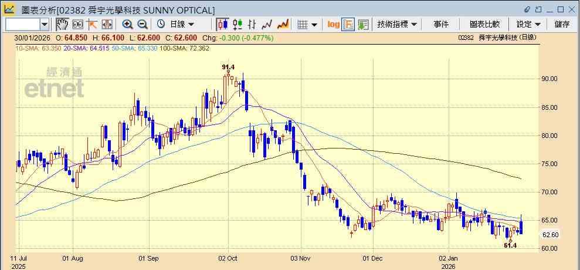The width and height of the screenshot is (580, 270).
Task: Click the 91.4 high price marker
Action: pos(228,67)
